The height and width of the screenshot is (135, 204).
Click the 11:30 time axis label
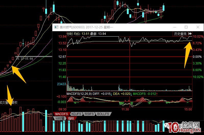125,109
